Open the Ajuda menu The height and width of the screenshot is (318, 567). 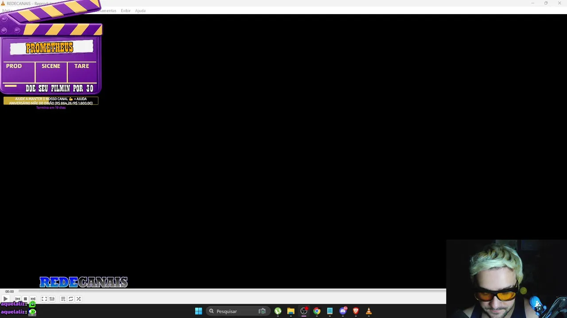tap(140, 11)
